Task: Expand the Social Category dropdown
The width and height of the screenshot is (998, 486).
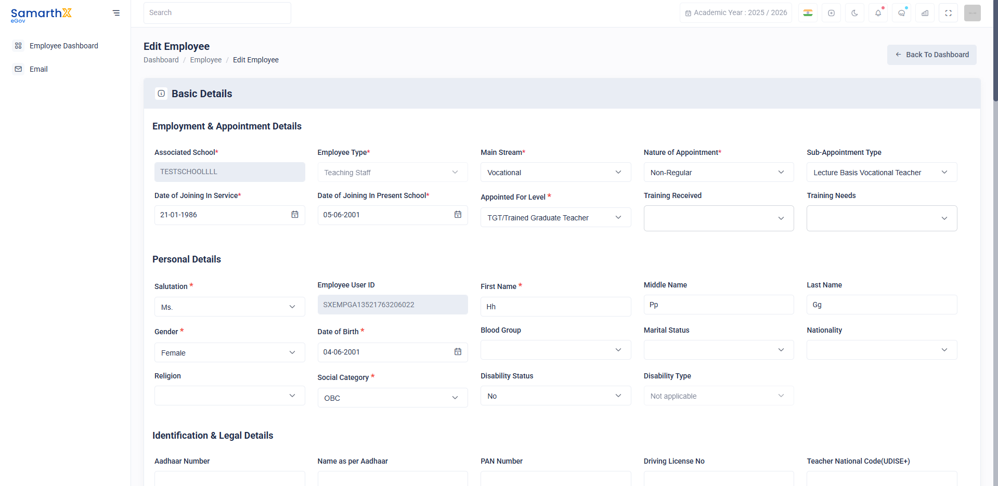Action: coord(393,398)
